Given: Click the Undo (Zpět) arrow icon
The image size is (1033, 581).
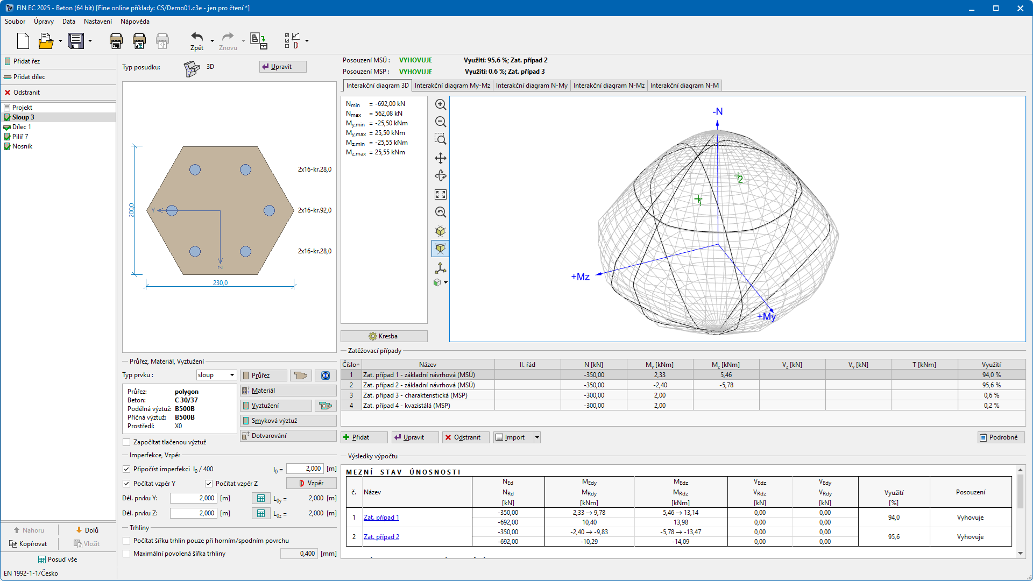Looking at the screenshot, I should 197,37.
